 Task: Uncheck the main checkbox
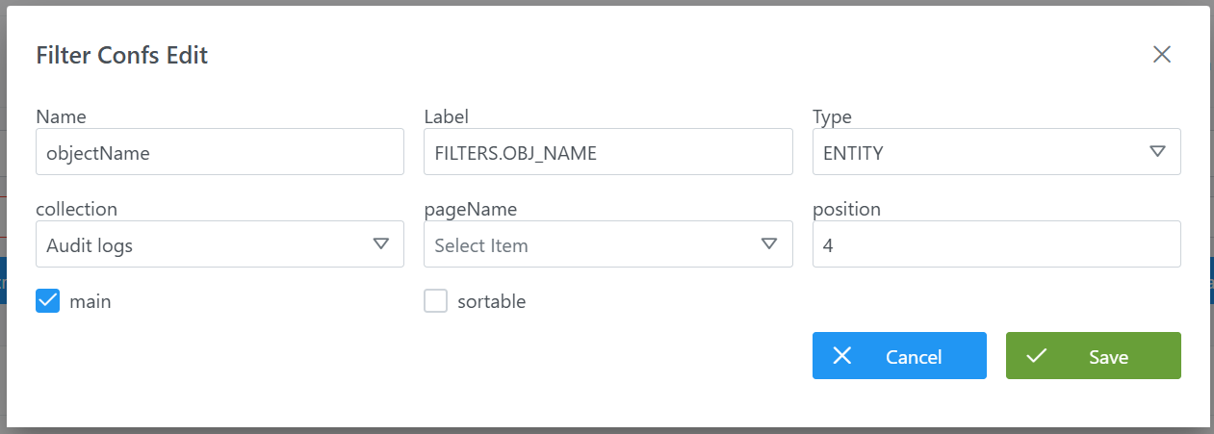tap(48, 301)
